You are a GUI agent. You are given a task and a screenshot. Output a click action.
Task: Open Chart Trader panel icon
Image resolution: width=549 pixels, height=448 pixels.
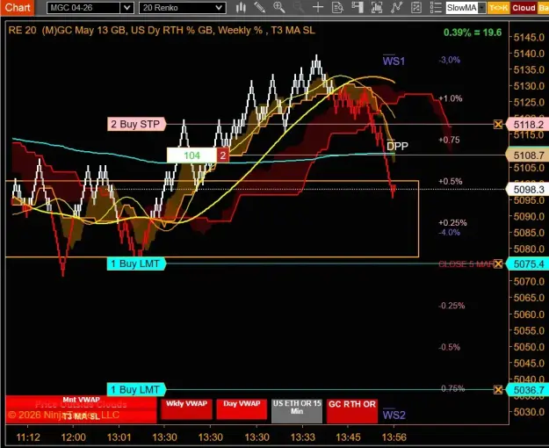(x=358, y=7)
